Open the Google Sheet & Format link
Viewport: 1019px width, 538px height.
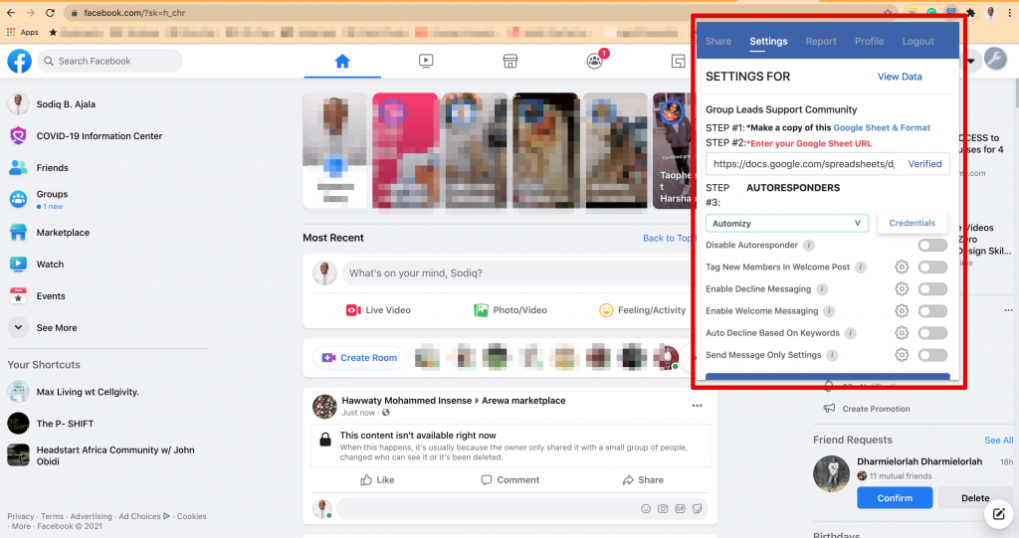[x=882, y=128]
